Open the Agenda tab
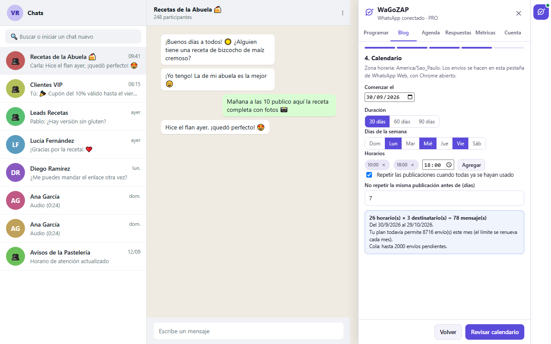551x344 pixels. click(431, 33)
